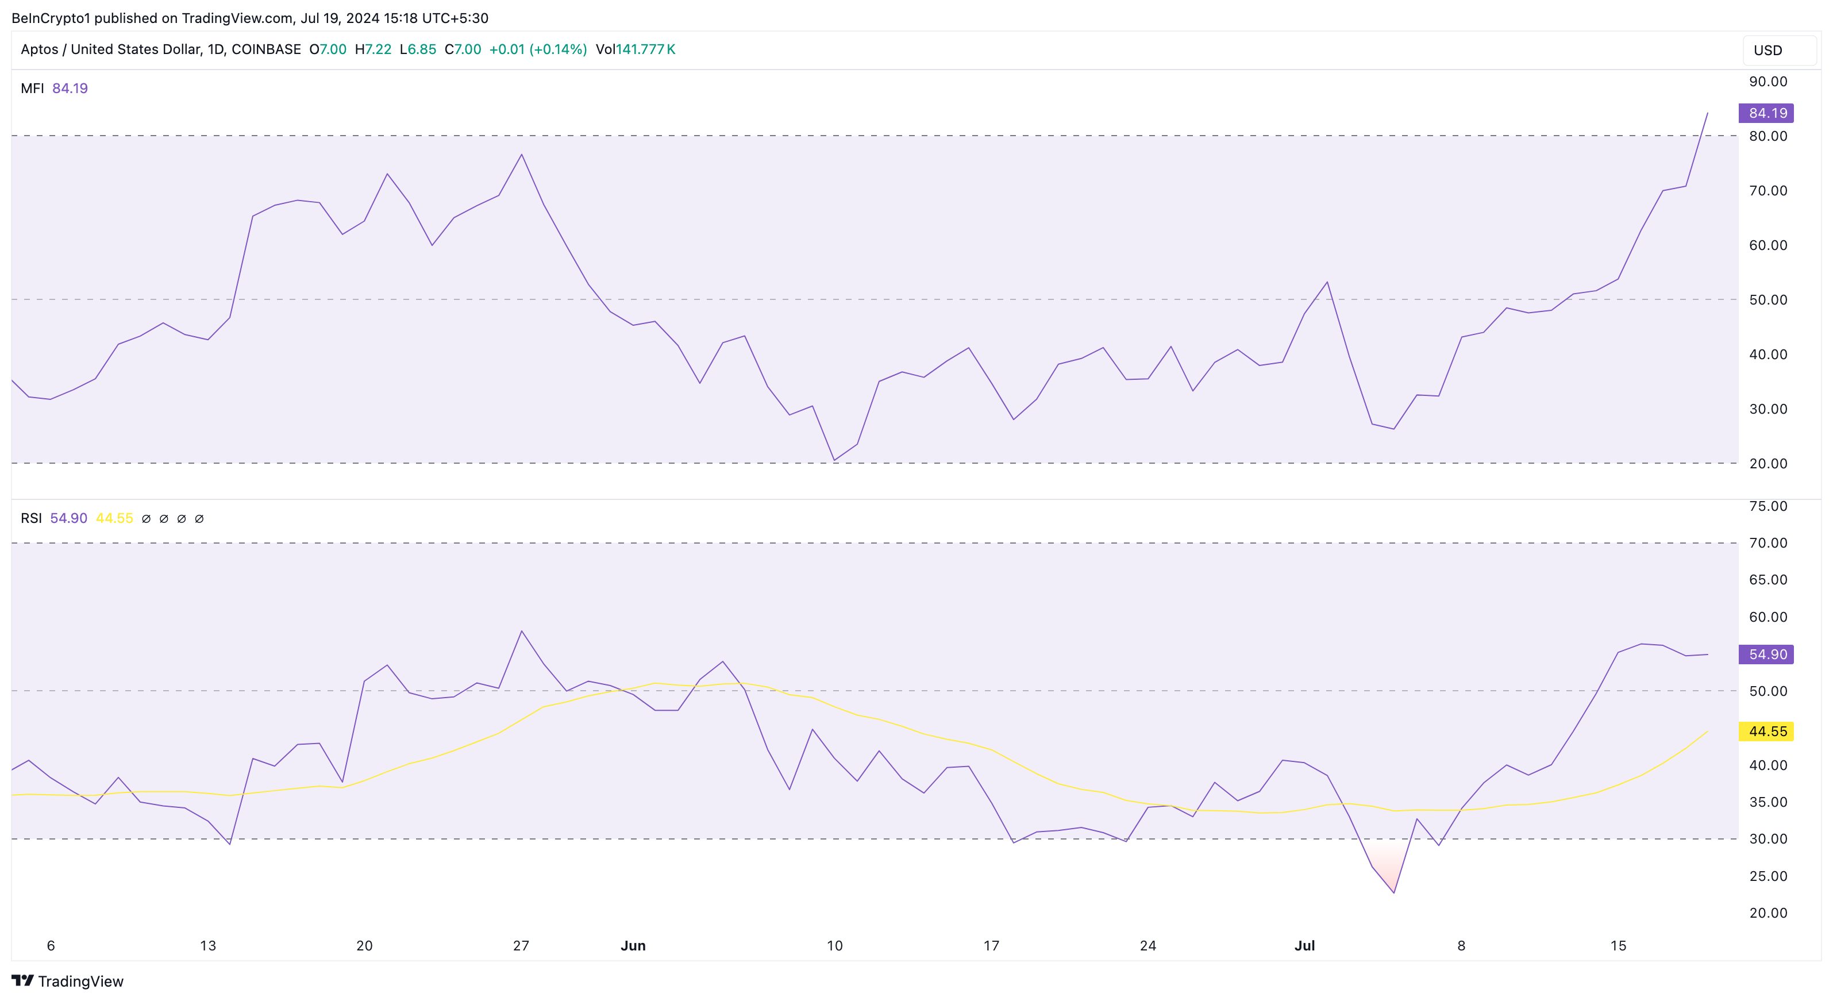
Task: Click the first empty-value symbol after RSI
Action: (147, 519)
